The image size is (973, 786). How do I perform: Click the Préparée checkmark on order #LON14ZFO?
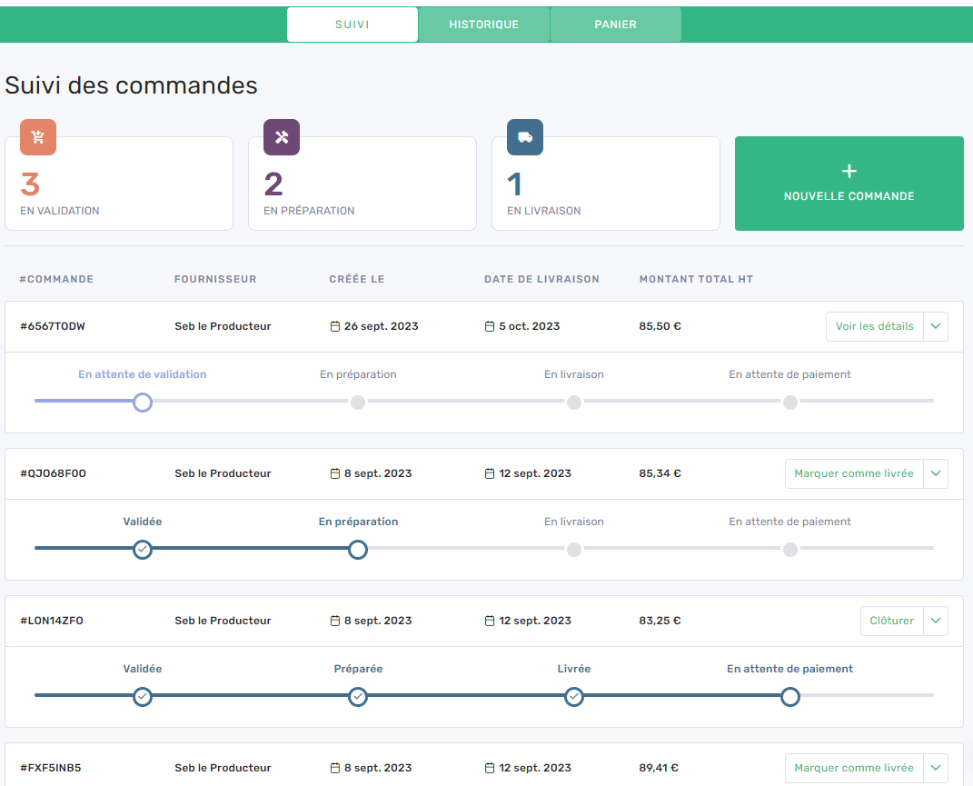pyautogui.click(x=358, y=697)
